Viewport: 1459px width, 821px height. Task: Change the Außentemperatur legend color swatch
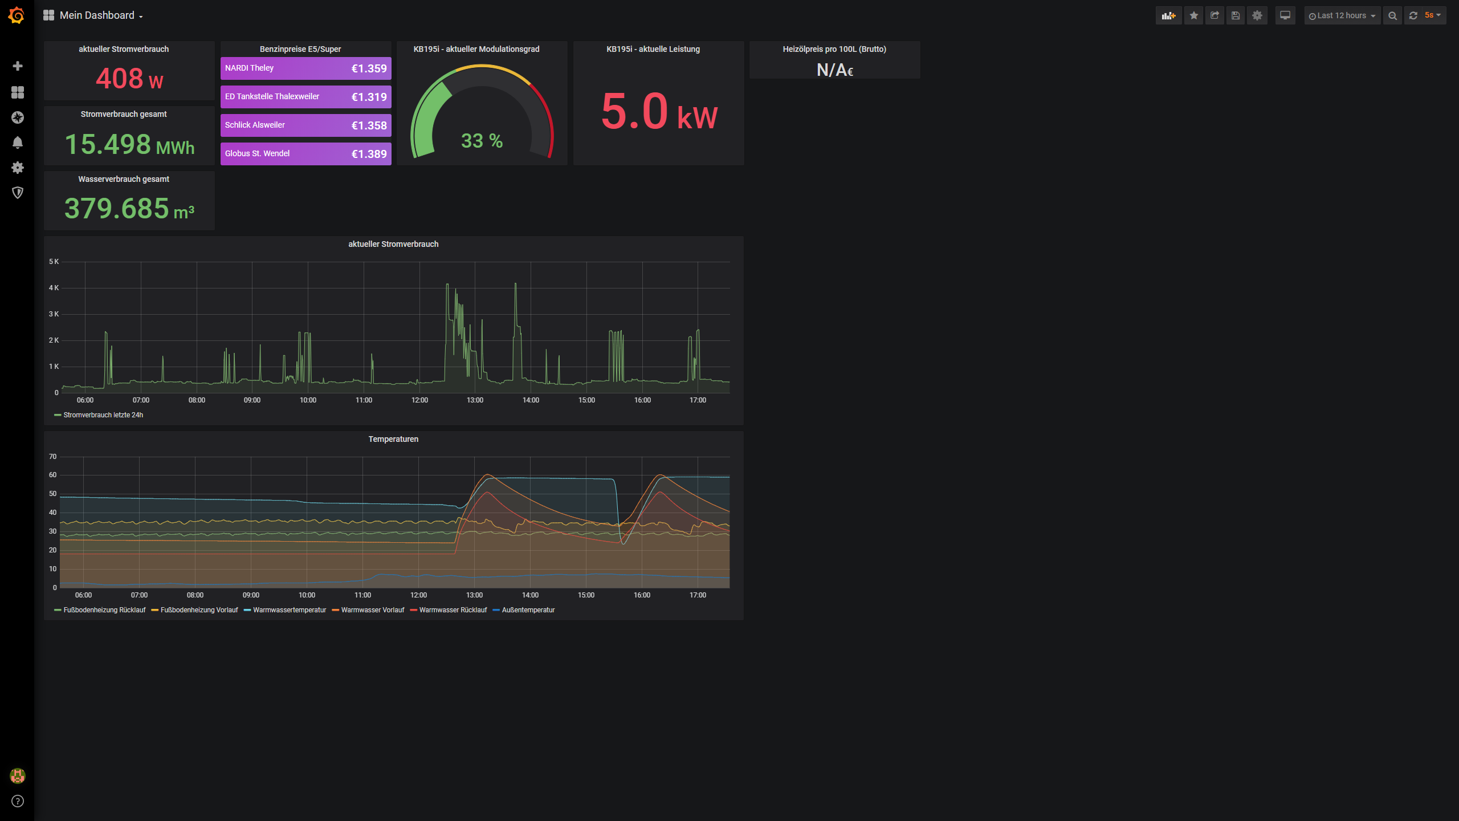[x=496, y=610]
